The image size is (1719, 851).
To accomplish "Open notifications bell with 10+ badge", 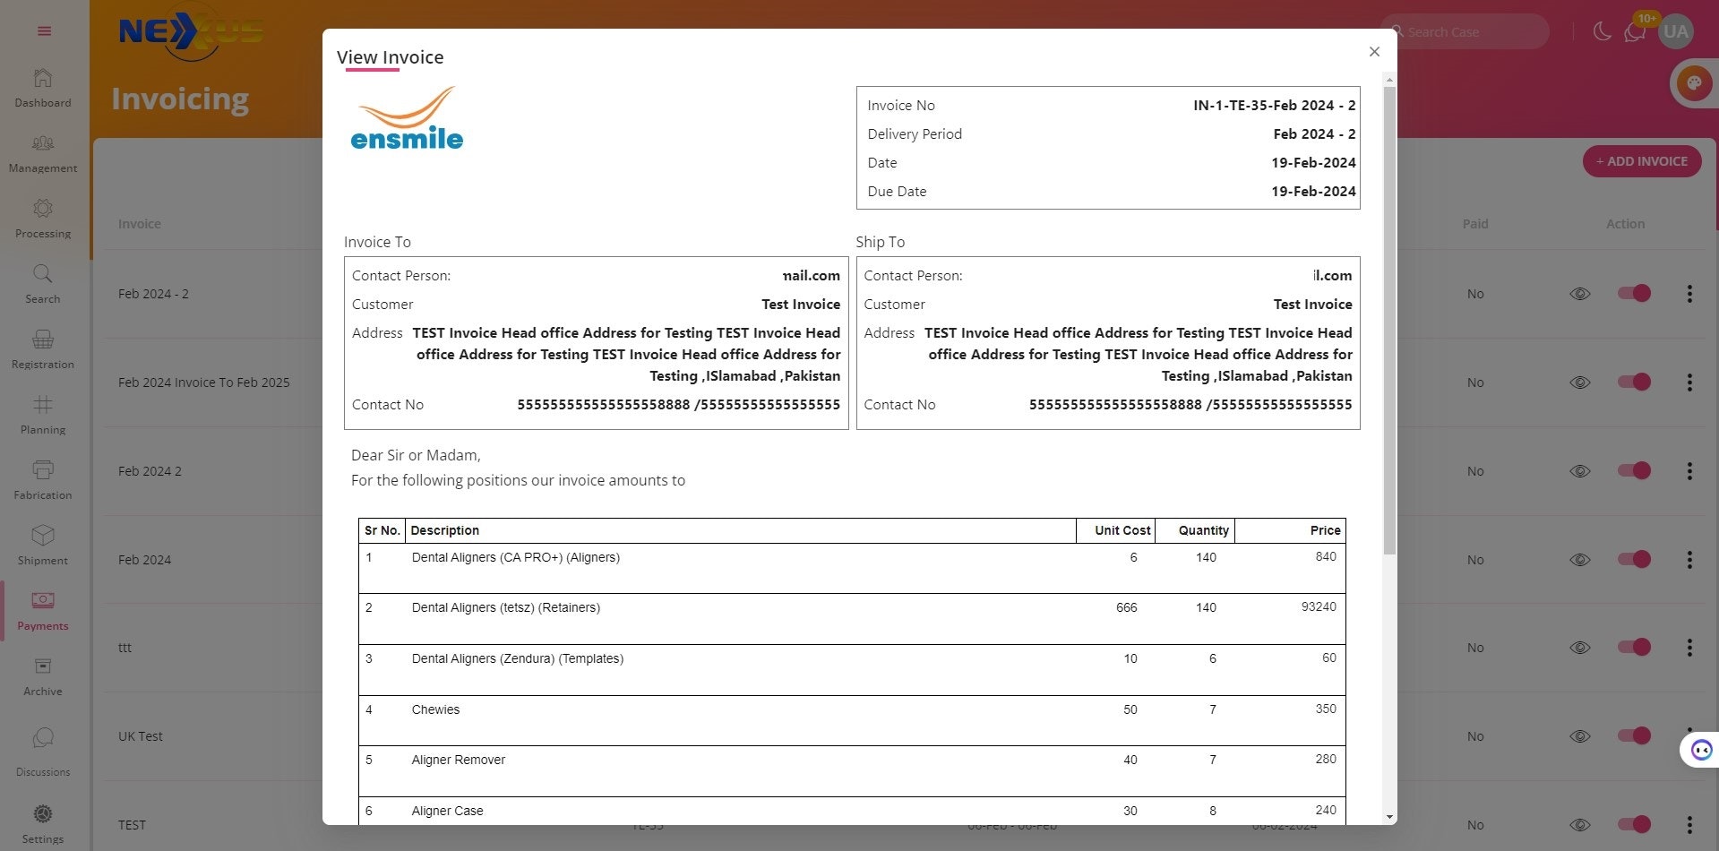I will coord(1636,31).
